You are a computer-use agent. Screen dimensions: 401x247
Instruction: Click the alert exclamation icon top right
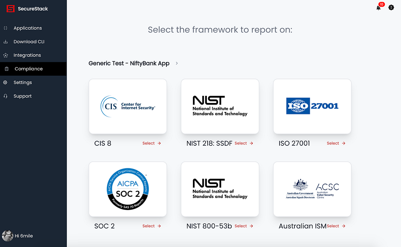(x=391, y=7)
